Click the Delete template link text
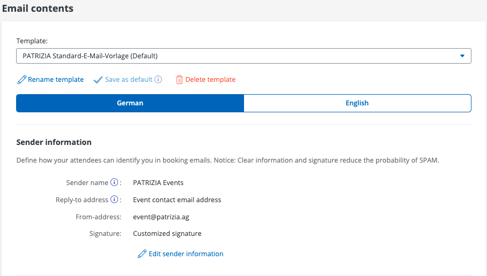487x276 pixels. pyautogui.click(x=210, y=80)
